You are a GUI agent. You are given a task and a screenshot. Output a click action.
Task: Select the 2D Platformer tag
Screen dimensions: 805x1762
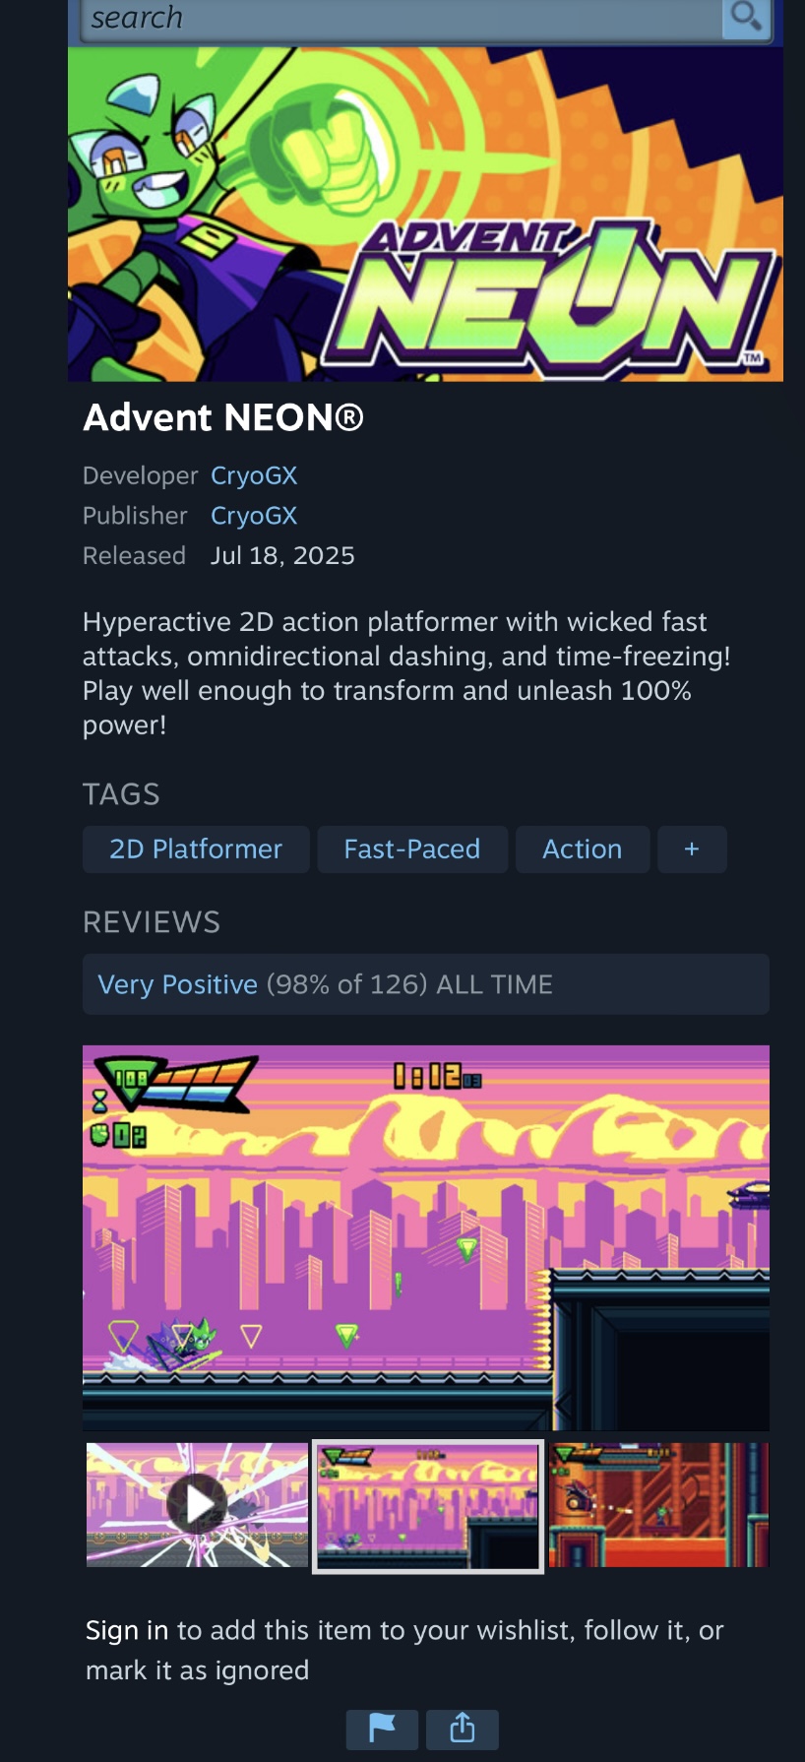tap(196, 850)
